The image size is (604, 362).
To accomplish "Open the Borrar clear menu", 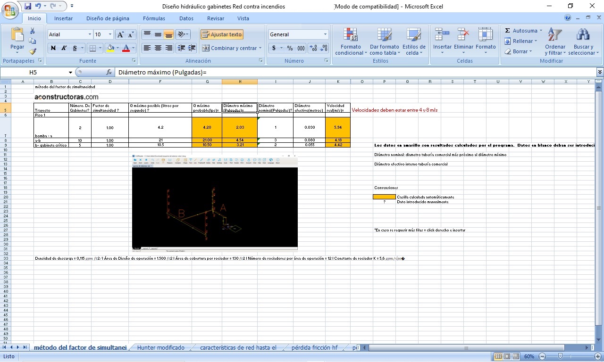I will (x=518, y=51).
